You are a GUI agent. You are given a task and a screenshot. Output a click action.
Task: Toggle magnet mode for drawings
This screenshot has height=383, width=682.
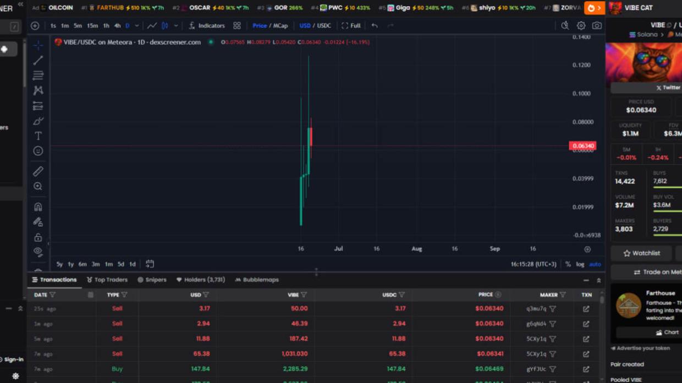38,207
